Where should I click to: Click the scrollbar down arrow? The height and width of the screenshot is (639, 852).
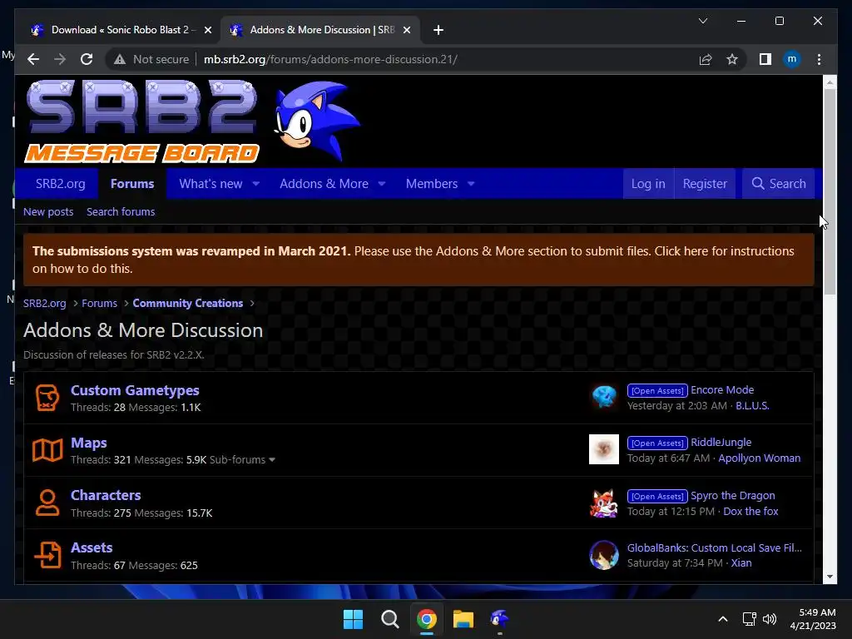pos(830,577)
